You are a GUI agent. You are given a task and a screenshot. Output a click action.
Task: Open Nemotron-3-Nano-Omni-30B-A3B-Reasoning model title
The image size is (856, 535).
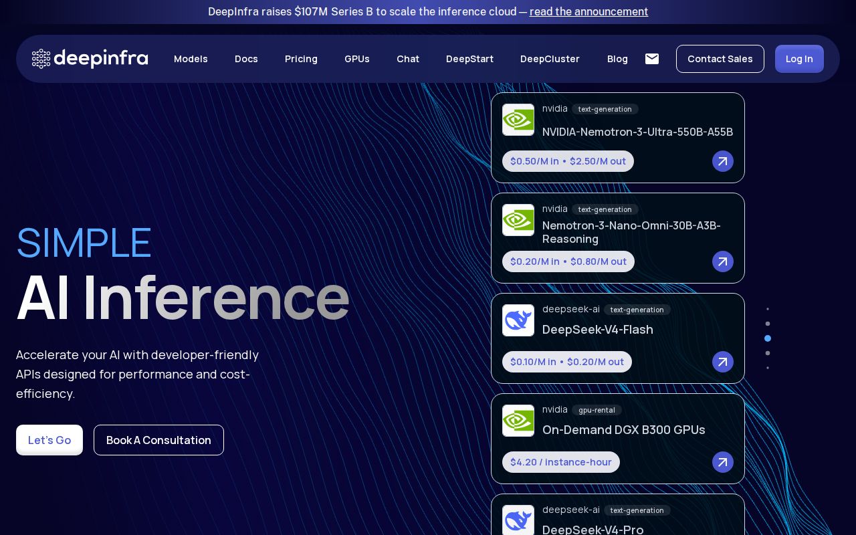tap(631, 232)
